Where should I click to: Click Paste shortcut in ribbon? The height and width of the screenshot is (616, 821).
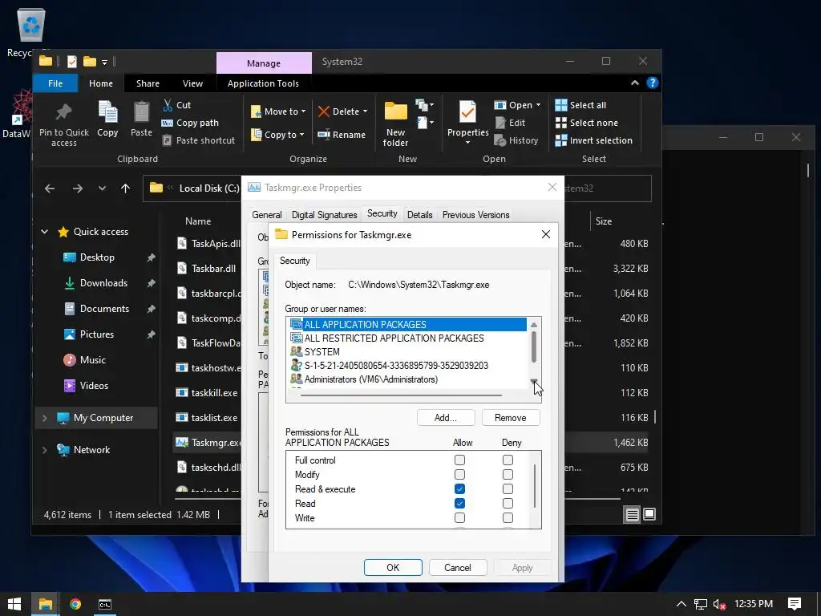click(199, 140)
